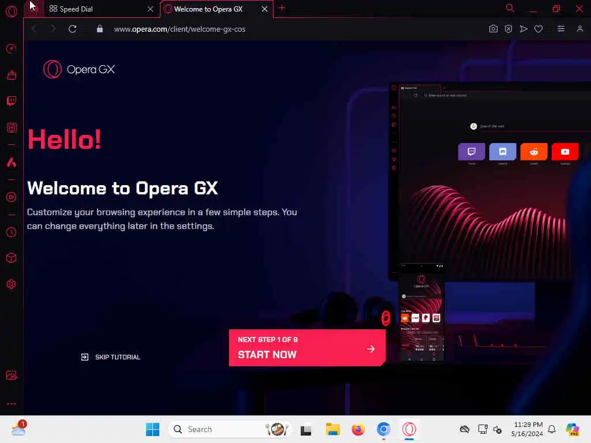This screenshot has height=443, width=591.
Task: Open File Explorer from taskbar
Action: coord(332,429)
